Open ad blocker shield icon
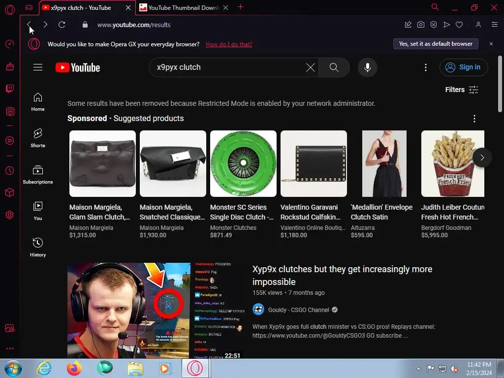504x378 pixels. (434, 25)
